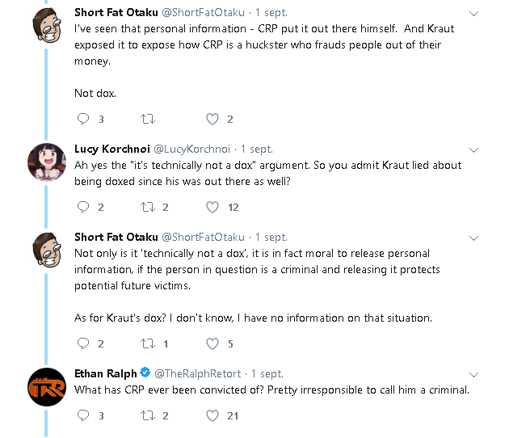Reply to Short Fat Otaku's 'Not dox' tweet
Screen dimensions: 509x438
pyautogui.click(x=83, y=119)
